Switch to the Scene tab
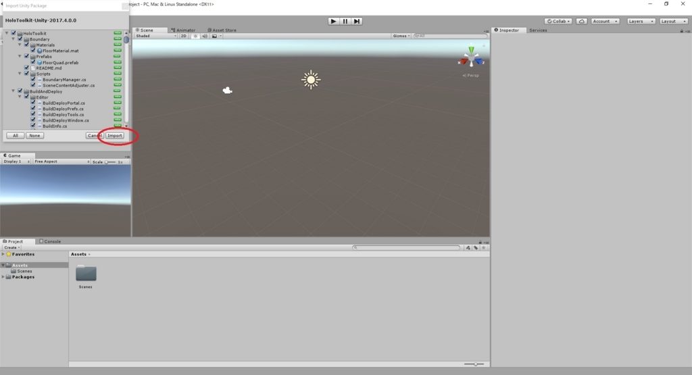 coord(145,30)
